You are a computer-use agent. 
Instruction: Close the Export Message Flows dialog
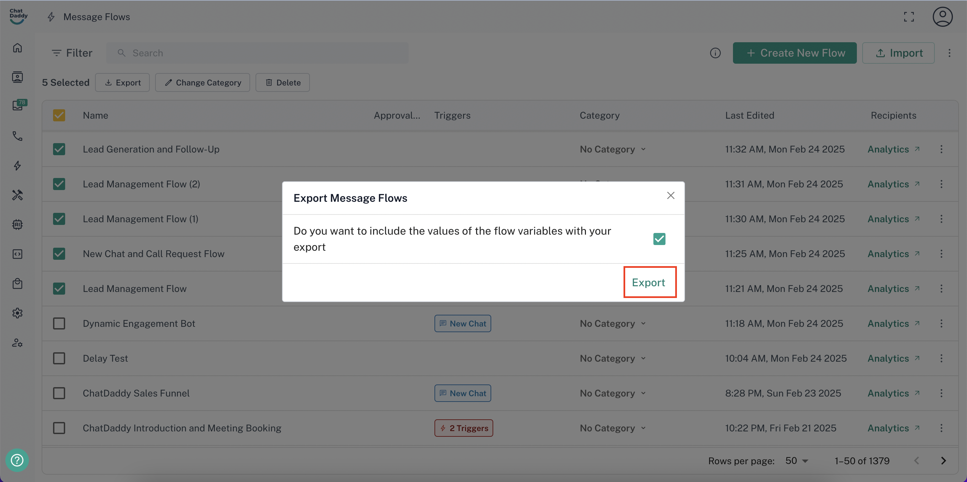671,196
